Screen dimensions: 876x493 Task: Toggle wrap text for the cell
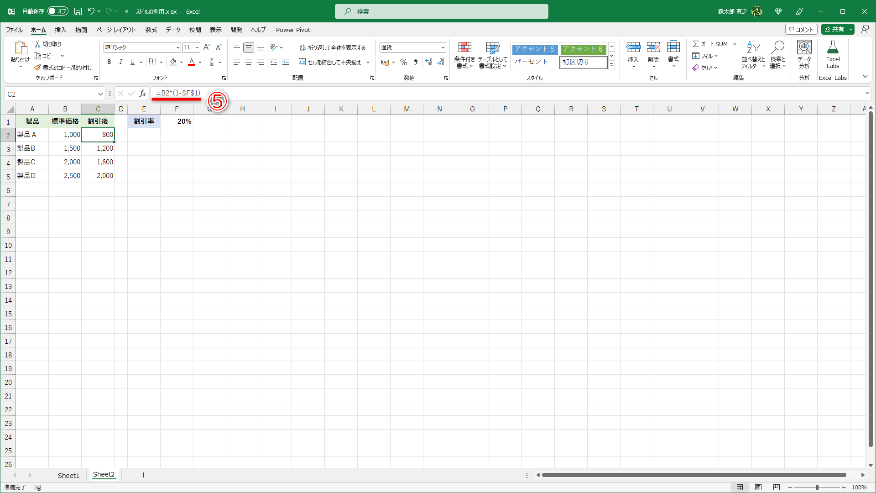(x=333, y=47)
